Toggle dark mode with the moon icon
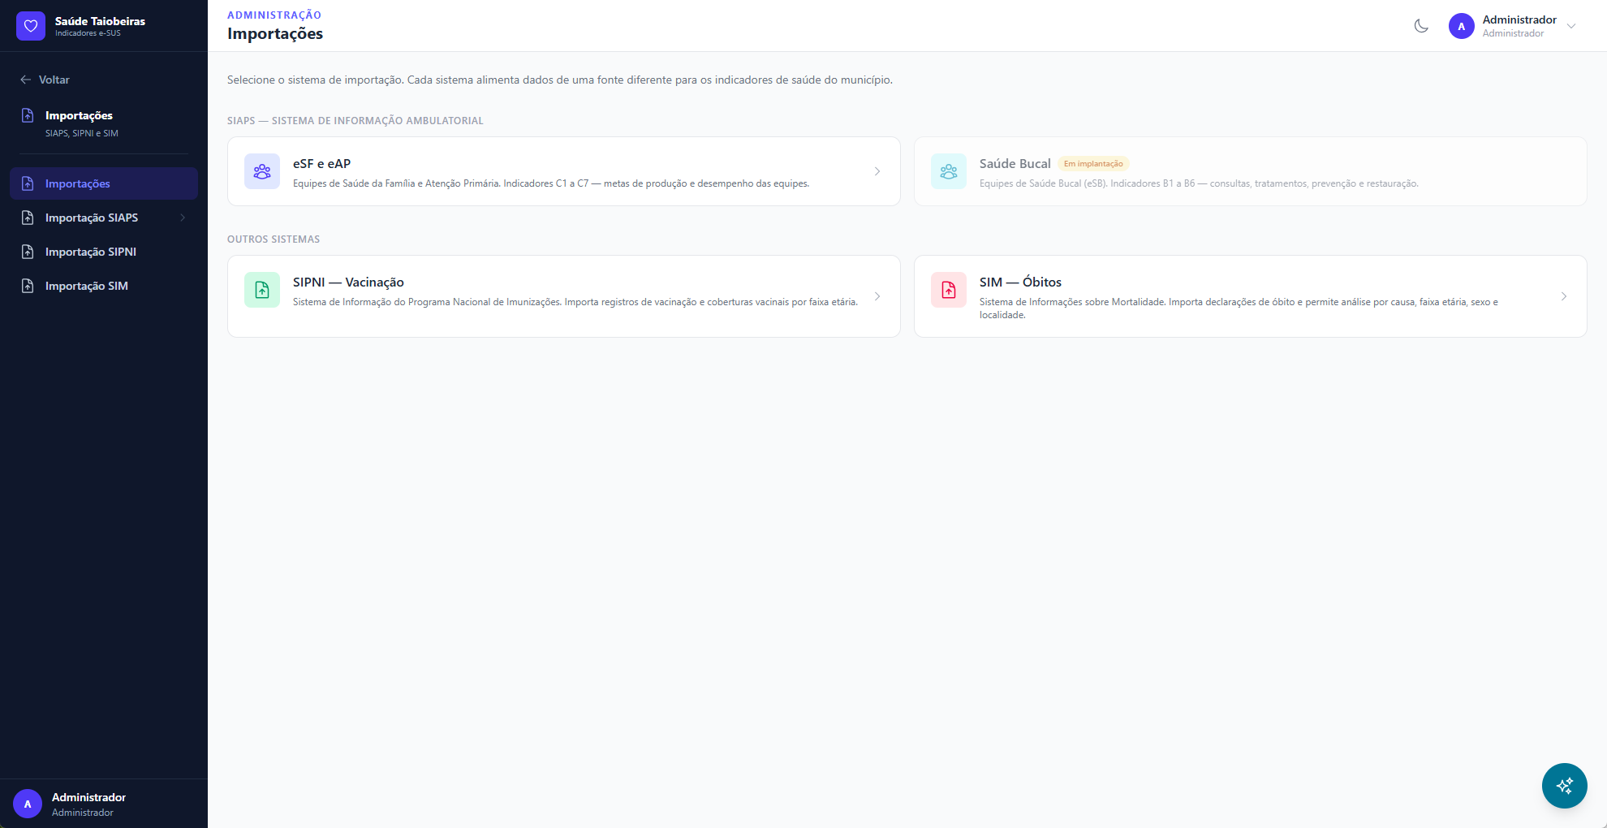This screenshot has height=828, width=1607. pyautogui.click(x=1421, y=26)
